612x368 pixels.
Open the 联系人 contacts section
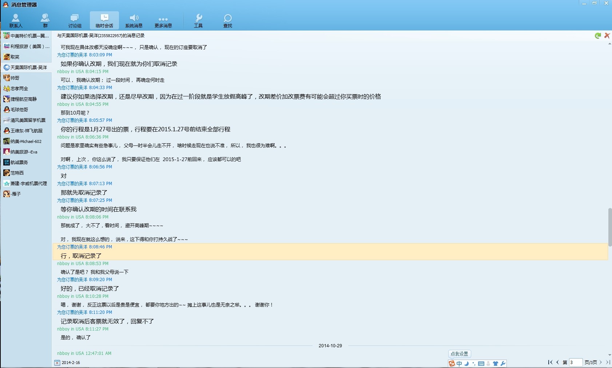(x=16, y=20)
